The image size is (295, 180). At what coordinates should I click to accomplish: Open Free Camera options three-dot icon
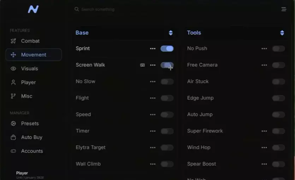[264, 65]
